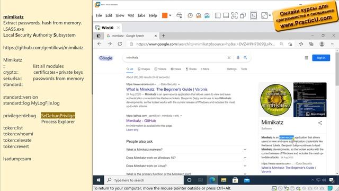This screenshot has width=339, height=191.
Task: Toggle the VMware thumbnail bar
Action: [226, 15]
